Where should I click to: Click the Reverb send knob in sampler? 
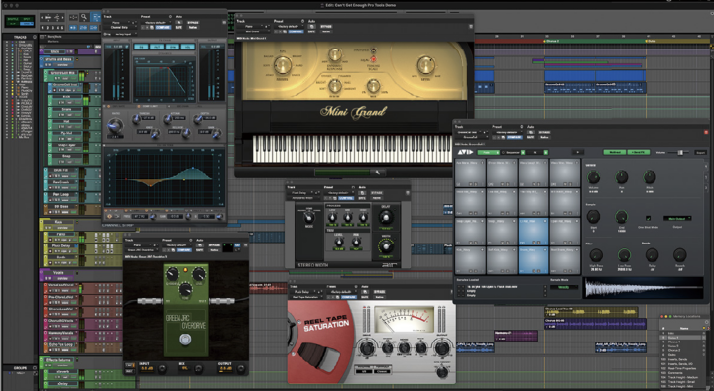coord(680,255)
